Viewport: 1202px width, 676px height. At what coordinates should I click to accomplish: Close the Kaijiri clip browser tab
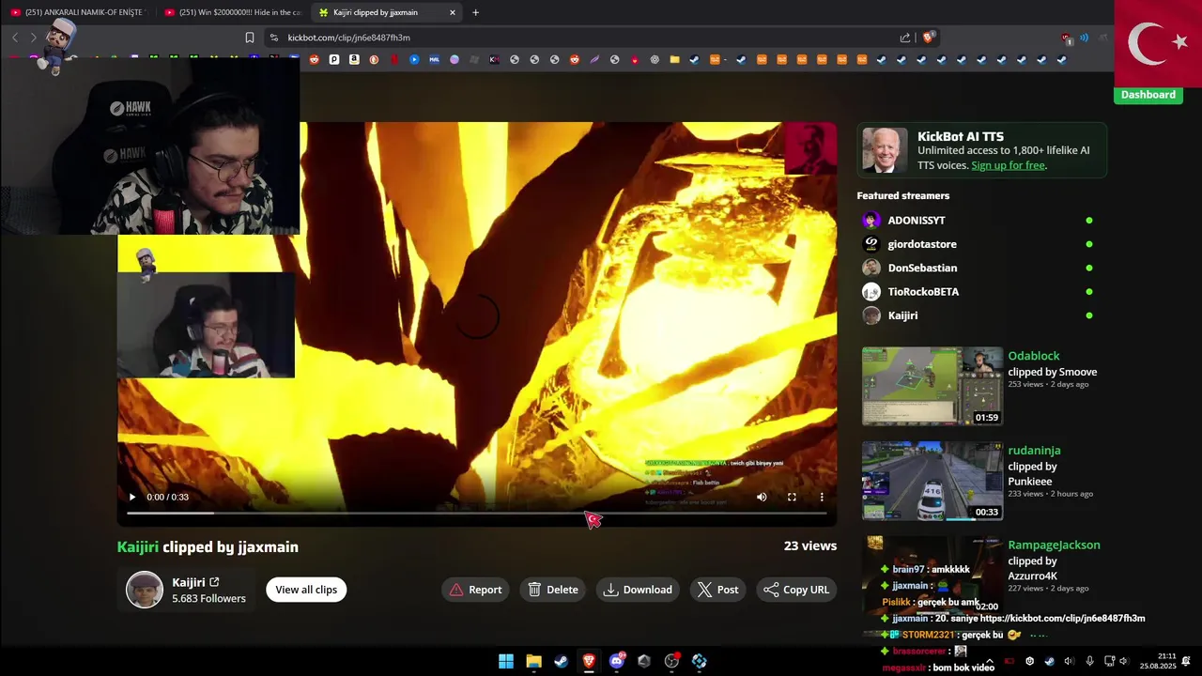point(453,12)
